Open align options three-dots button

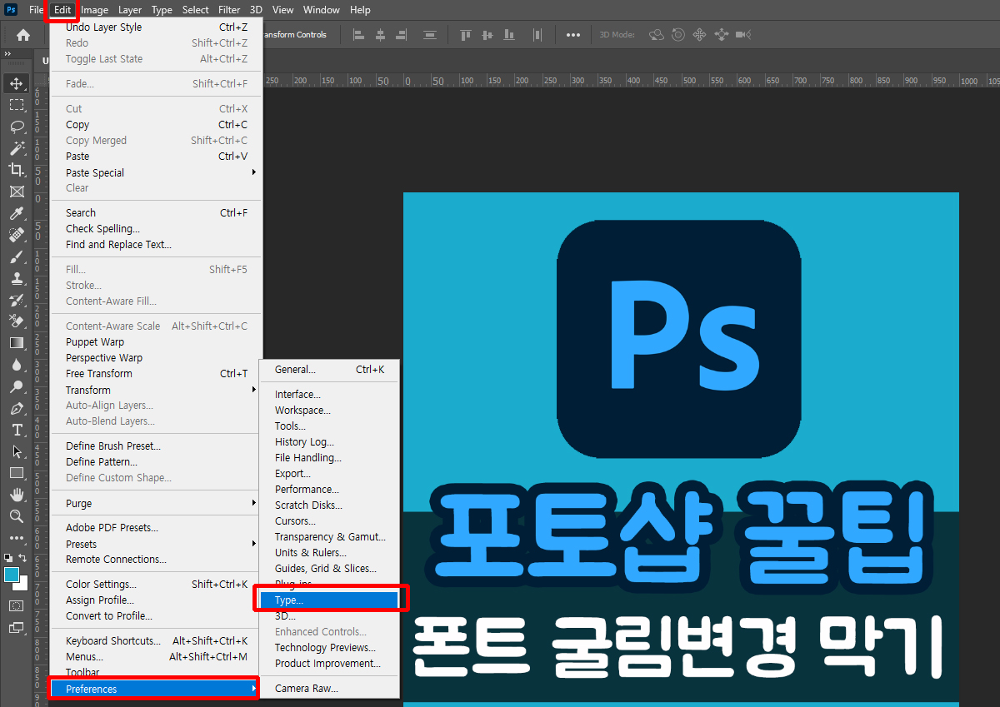coord(573,35)
